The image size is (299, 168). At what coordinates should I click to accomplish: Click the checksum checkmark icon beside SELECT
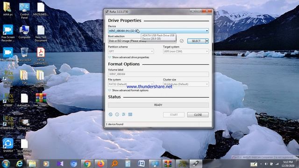pyautogui.click(x=182, y=41)
